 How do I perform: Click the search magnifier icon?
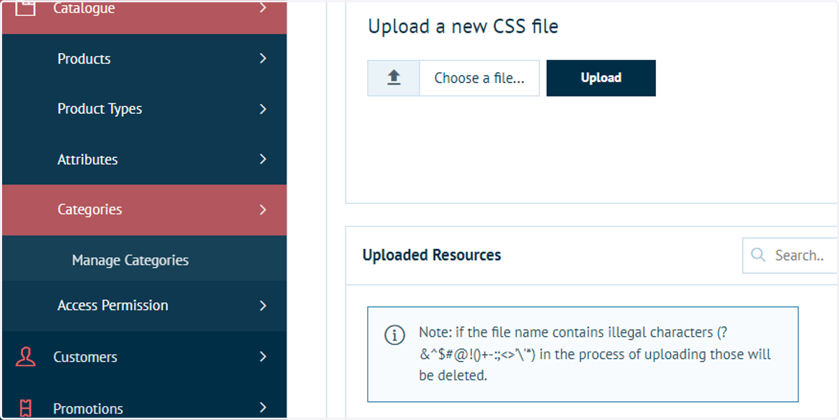(758, 255)
